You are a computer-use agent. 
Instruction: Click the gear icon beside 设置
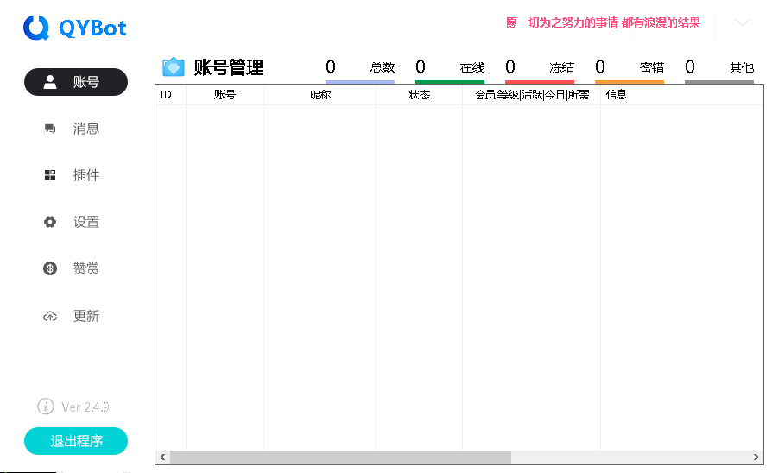(x=50, y=222)
